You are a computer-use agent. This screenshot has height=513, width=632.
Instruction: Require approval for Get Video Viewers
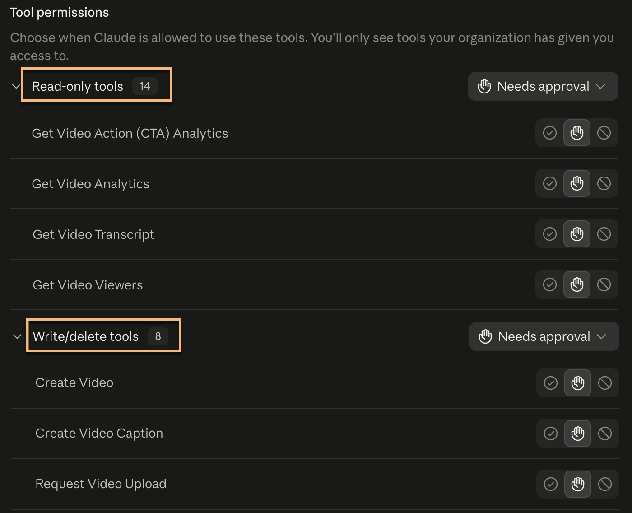click(577, 285)
